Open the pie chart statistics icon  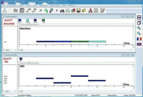(73, 10)
